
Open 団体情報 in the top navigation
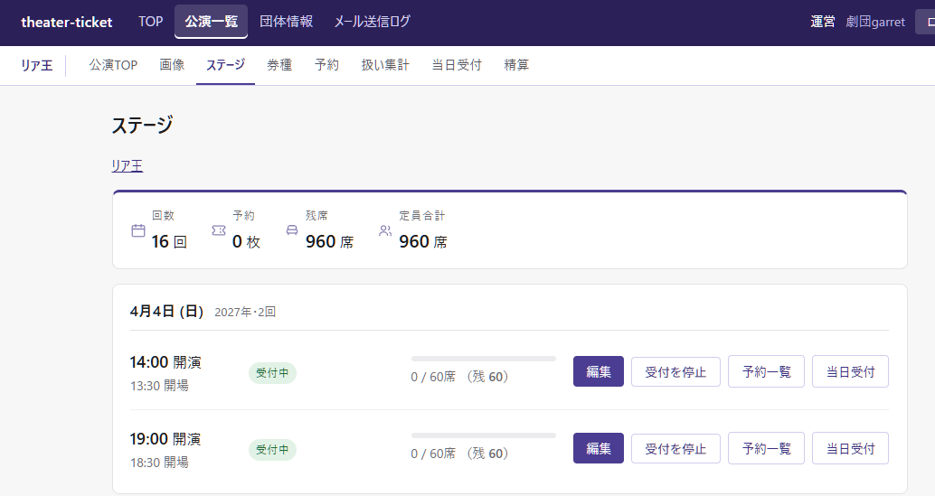point(287,22)
